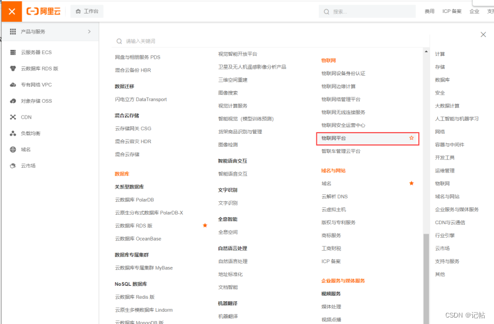
Task: Open 云数据库 OceanBase link
Action: tap(138, 238)
